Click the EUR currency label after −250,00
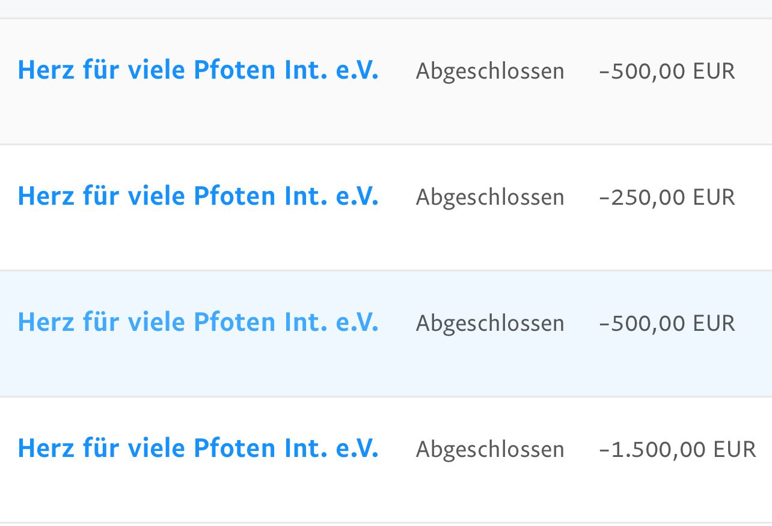The height and width of the screenshot is (526, 772). [x=714, y=198]
